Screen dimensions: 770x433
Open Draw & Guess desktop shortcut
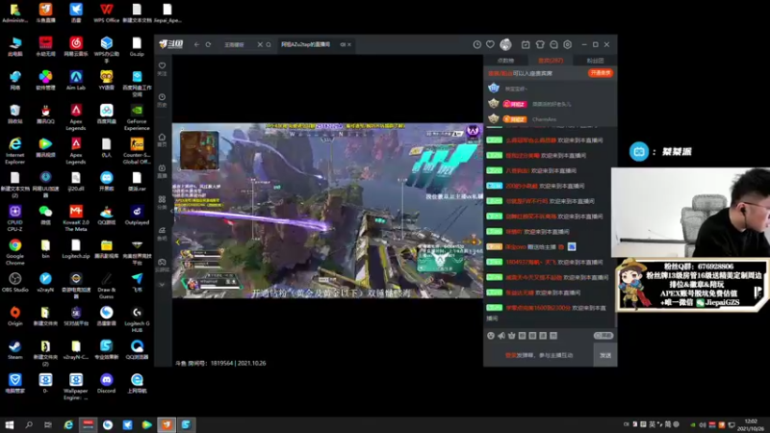pos(106,285)
